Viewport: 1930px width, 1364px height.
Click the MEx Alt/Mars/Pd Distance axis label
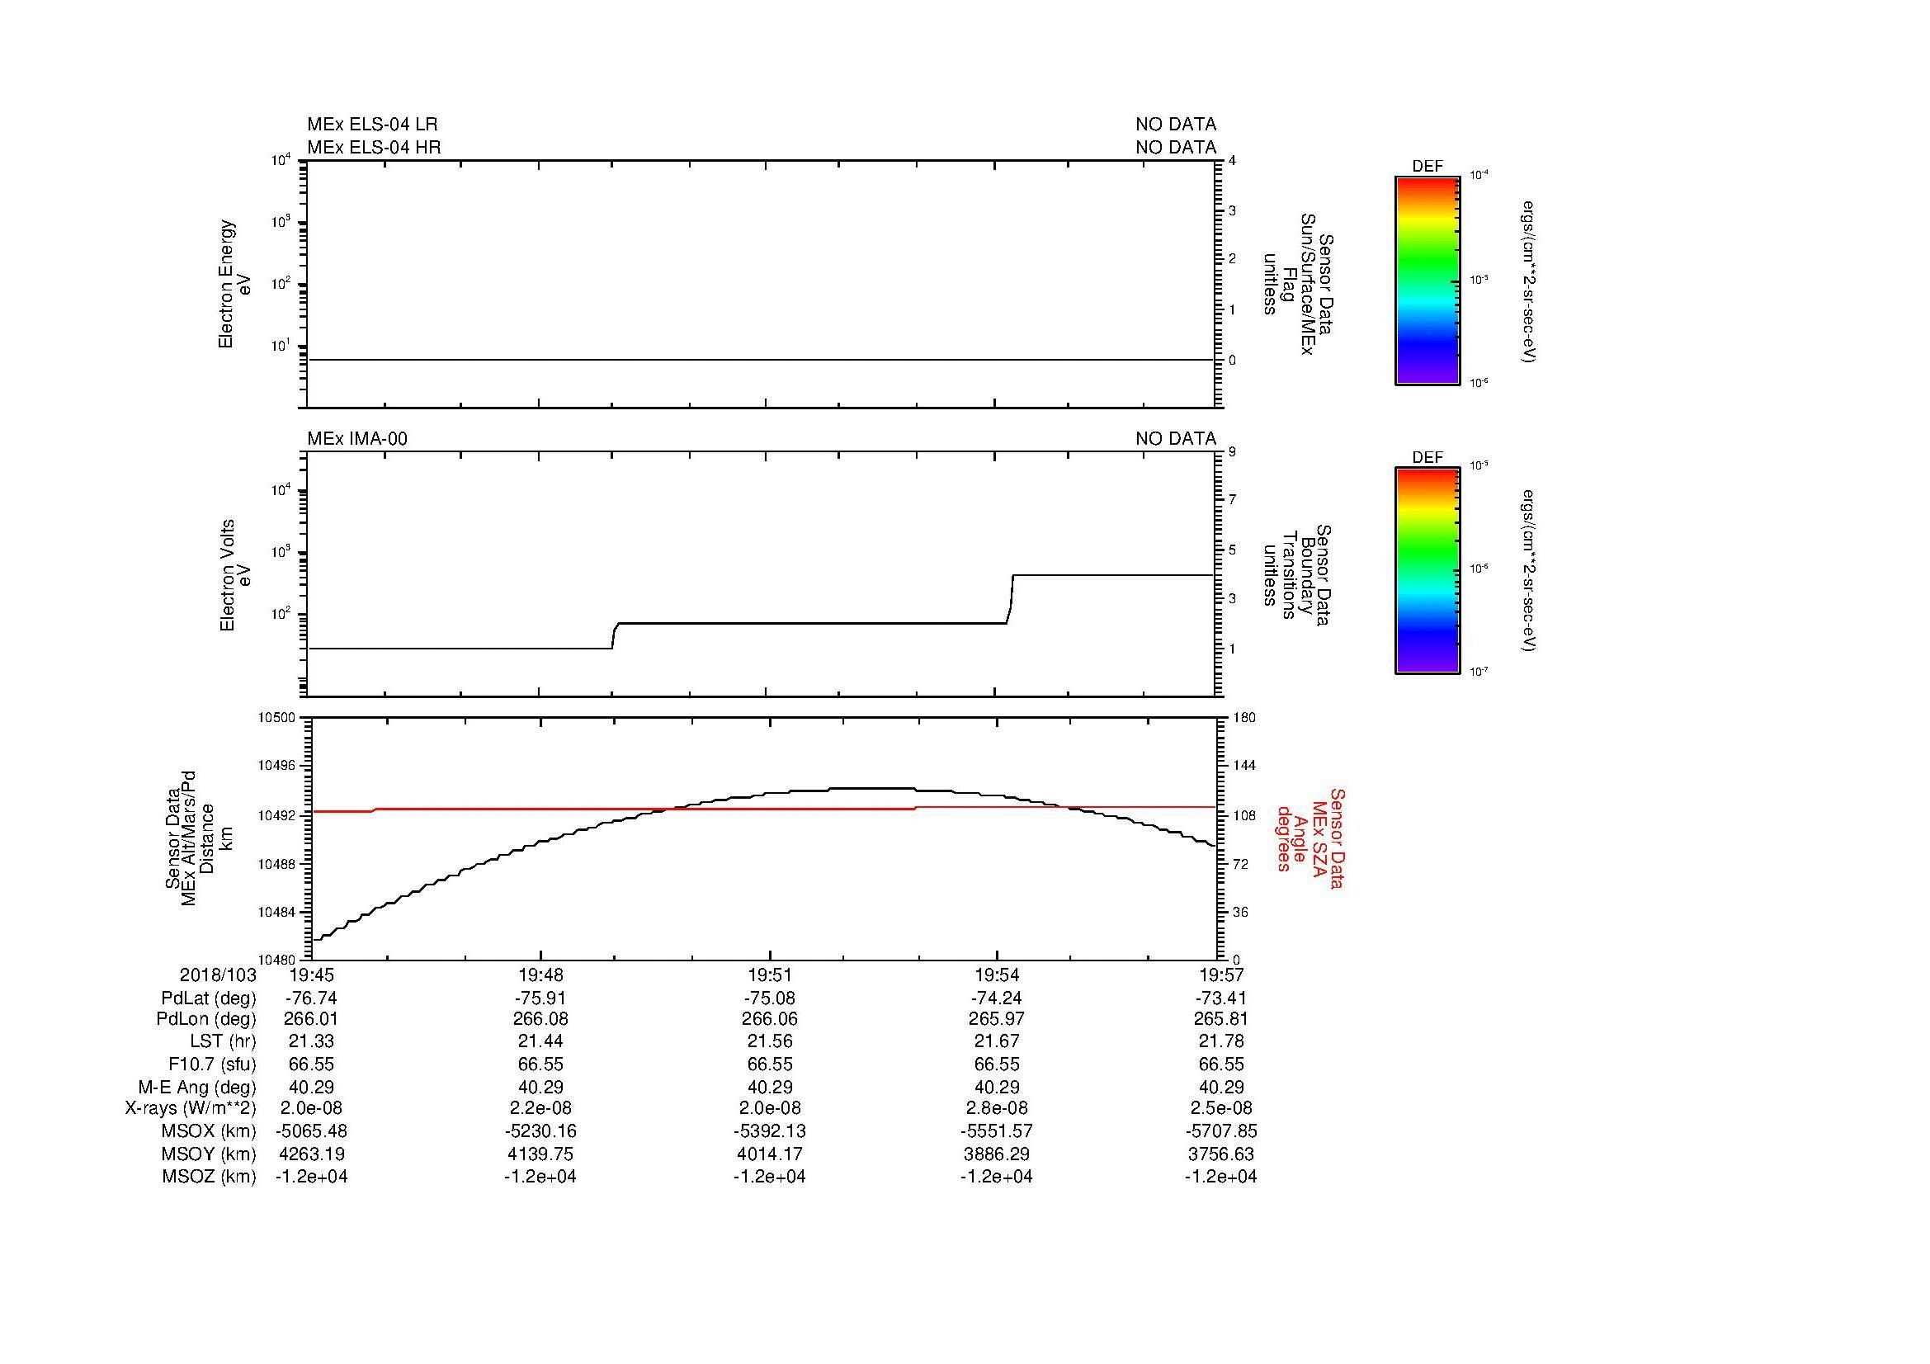point(198,838)
